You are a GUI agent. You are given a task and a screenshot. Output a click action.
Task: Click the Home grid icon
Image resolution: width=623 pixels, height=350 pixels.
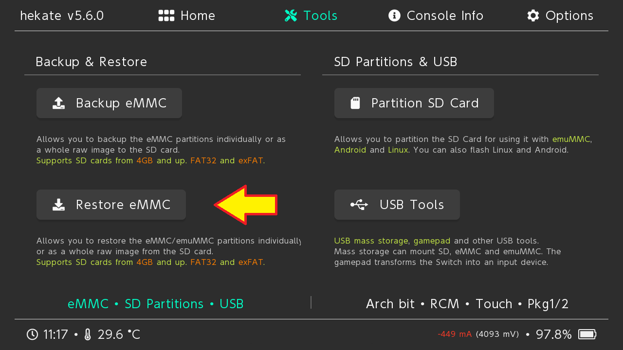(166, 16)
